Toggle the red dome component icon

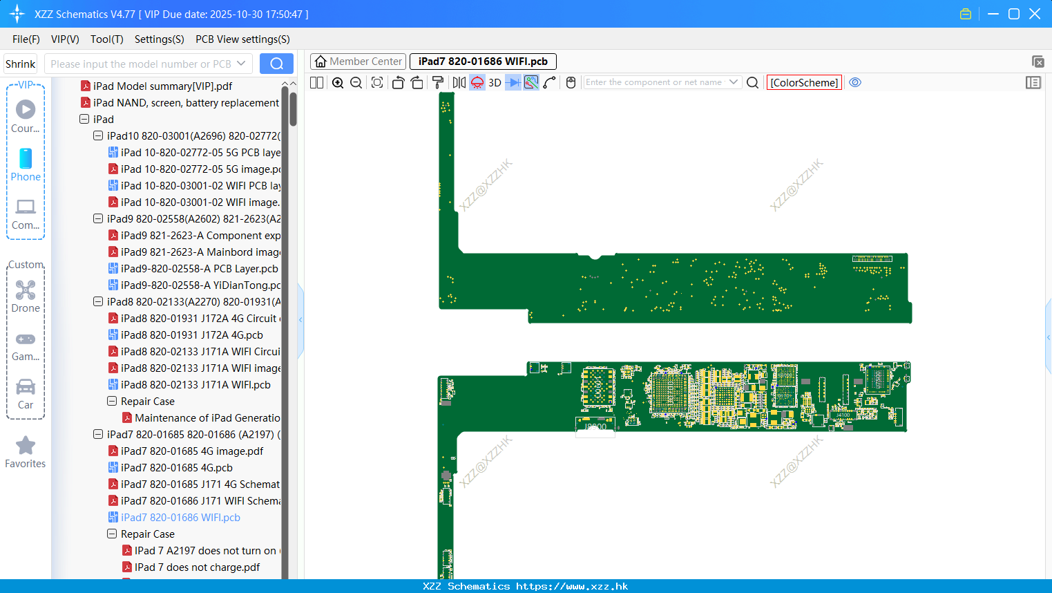477,82
